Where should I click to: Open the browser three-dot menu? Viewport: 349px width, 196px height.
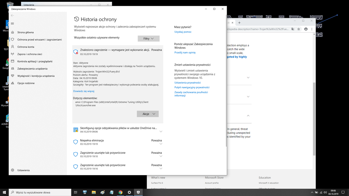coord(312,29)
